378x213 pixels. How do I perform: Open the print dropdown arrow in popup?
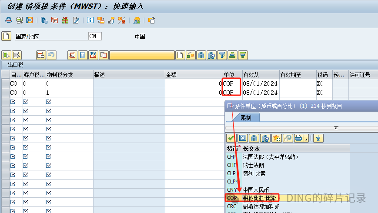coord(306,139)
